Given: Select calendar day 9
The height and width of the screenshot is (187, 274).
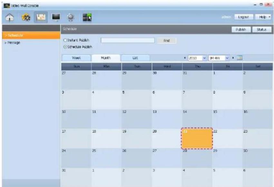Looking at the screenshot, I should tap(258, 100).
